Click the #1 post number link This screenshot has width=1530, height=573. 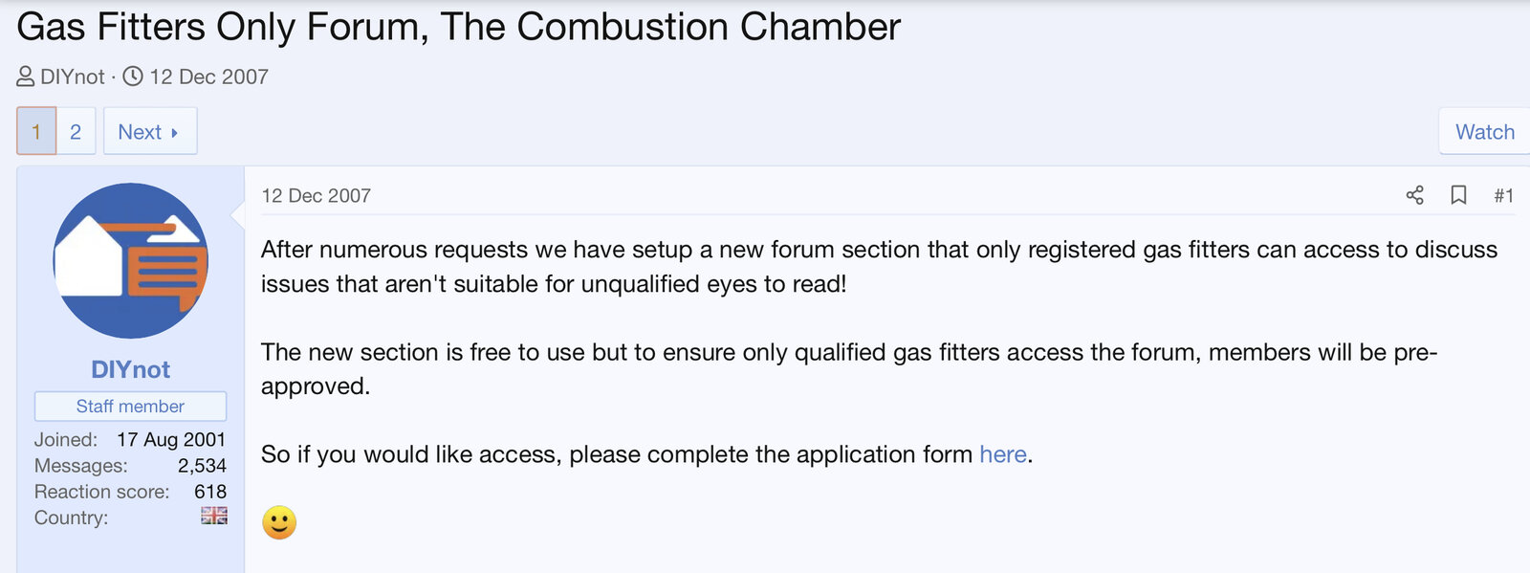click(1503, 195)
